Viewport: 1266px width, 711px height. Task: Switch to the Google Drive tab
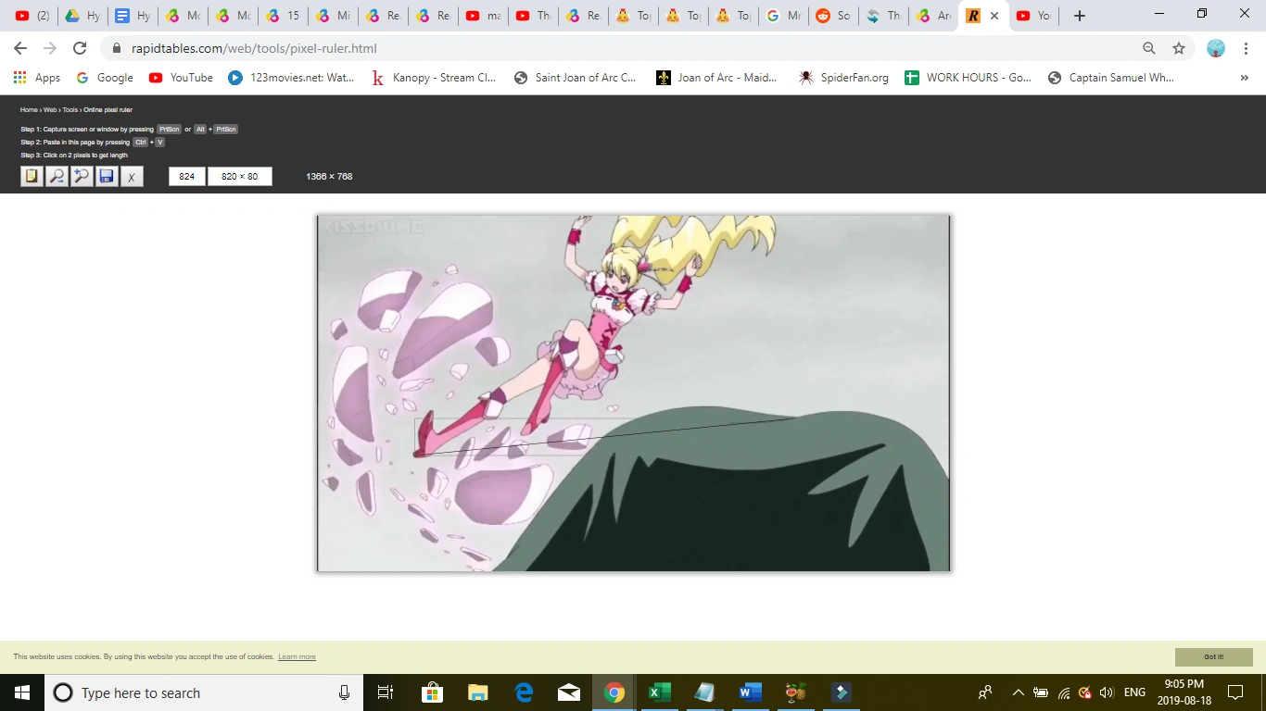82,16
